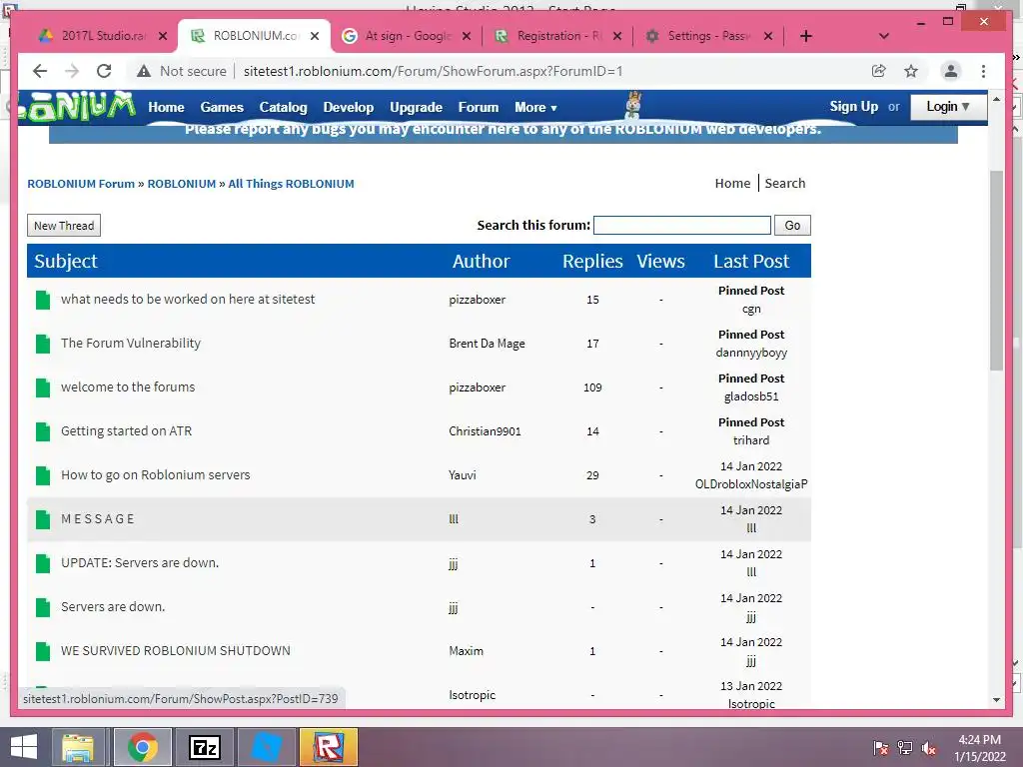Click forum Search link at top right
This screenshot has height=767, width=1023.
[785, 184]
